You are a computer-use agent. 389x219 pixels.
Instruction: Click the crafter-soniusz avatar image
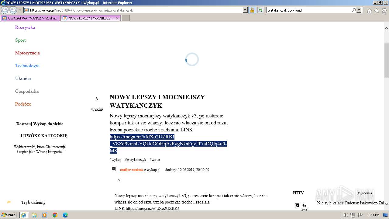tap(114, 169)
